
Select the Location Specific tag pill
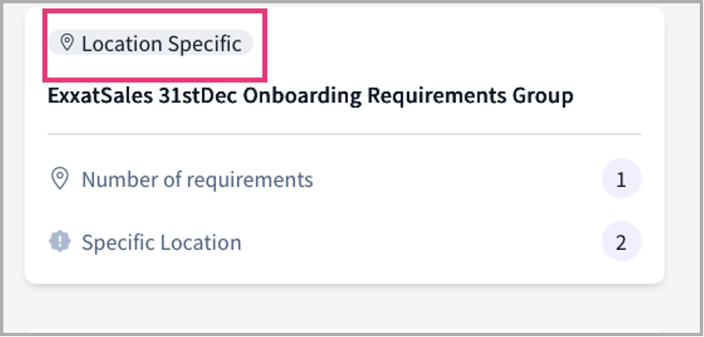click(151, 44)
